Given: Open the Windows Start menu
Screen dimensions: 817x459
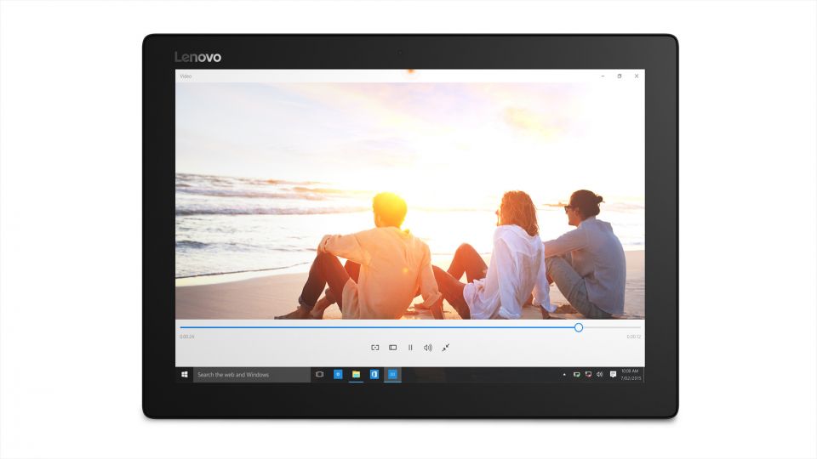Looking at the screenshot, I should click(184, 374).
